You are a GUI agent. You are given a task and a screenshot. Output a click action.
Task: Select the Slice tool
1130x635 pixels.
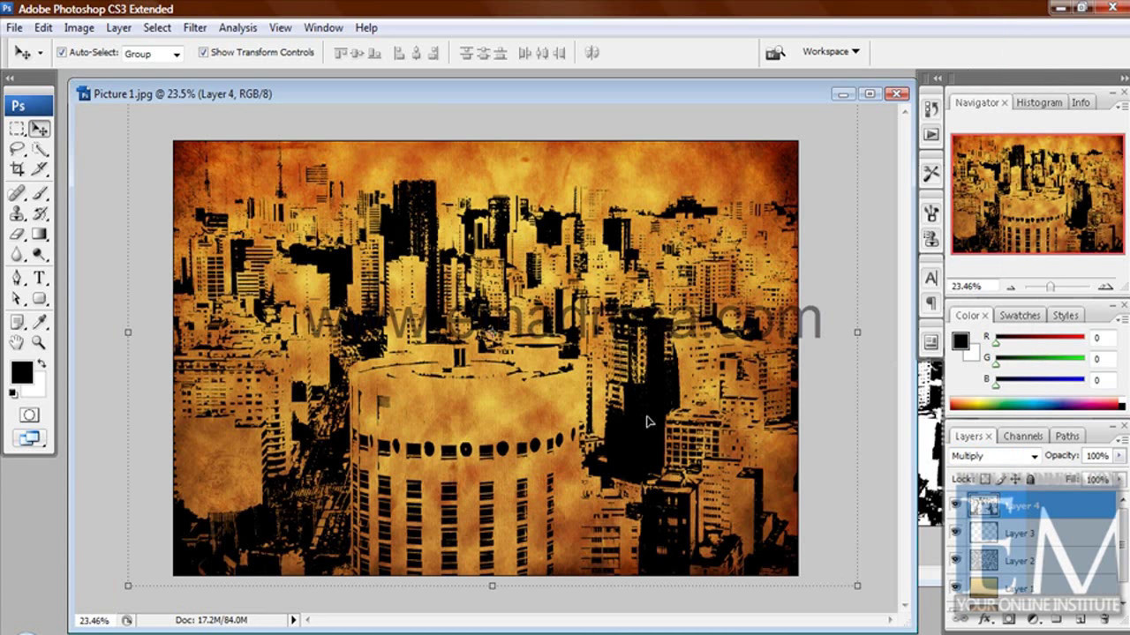tap(39, 169)
